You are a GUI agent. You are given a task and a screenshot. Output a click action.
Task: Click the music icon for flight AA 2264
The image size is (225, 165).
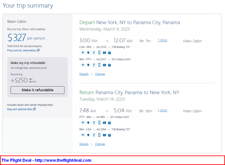point(109,135)
